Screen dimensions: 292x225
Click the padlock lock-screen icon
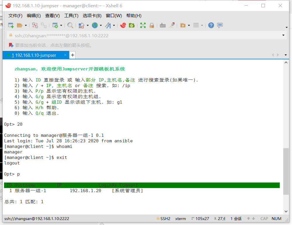(152, 25)
